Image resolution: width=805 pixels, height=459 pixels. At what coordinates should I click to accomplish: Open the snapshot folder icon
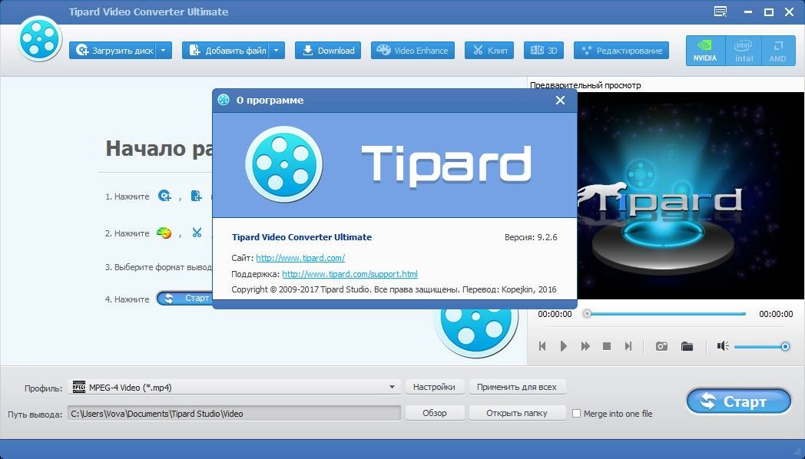[x=687, y=346]
